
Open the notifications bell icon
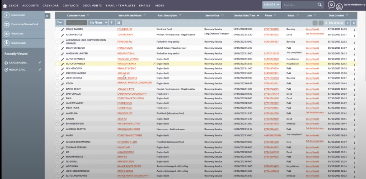tap(331, 5)
